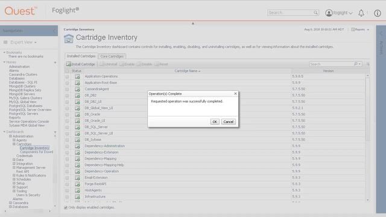Click the cartridge table Search field
Viewport: 386px width, 217px height.
(x=331, y=64)
